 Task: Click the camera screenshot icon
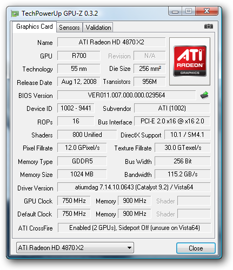click(209, 27)
